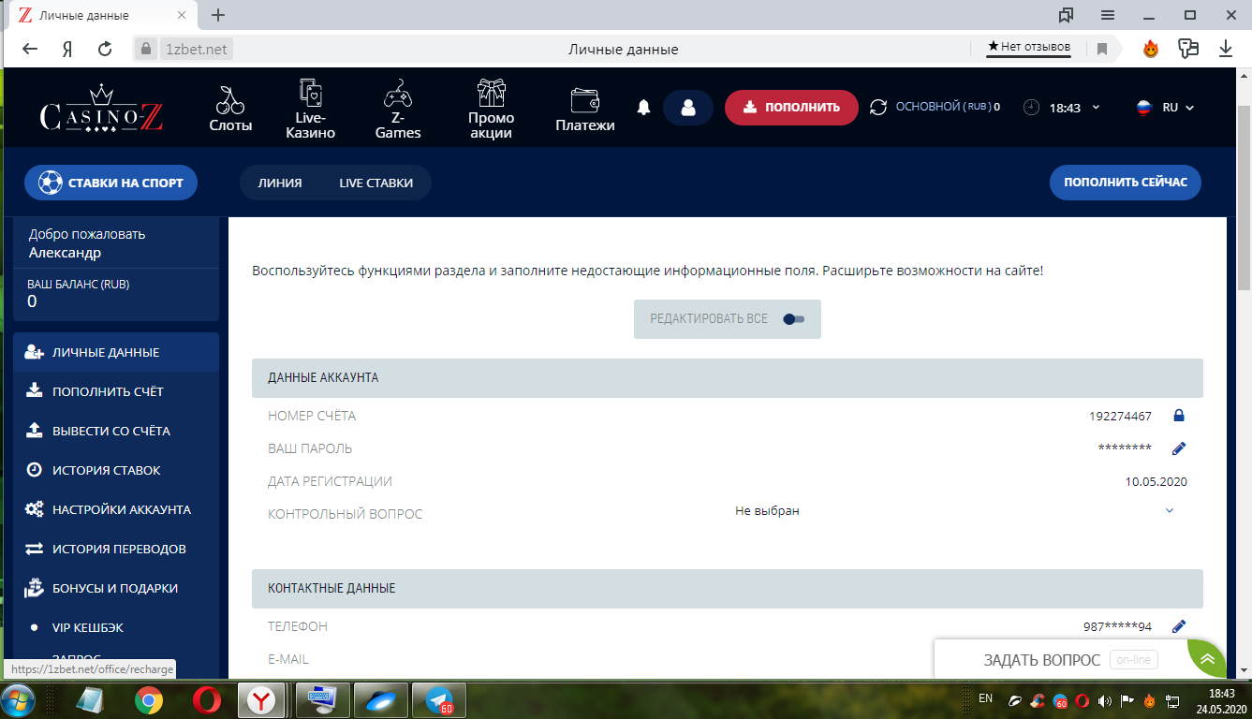Open ИСТОРИЯ СТАВОК in the sidebar
The height and width of the screenshot is (719, 1252).
click(x=116, y=470)
